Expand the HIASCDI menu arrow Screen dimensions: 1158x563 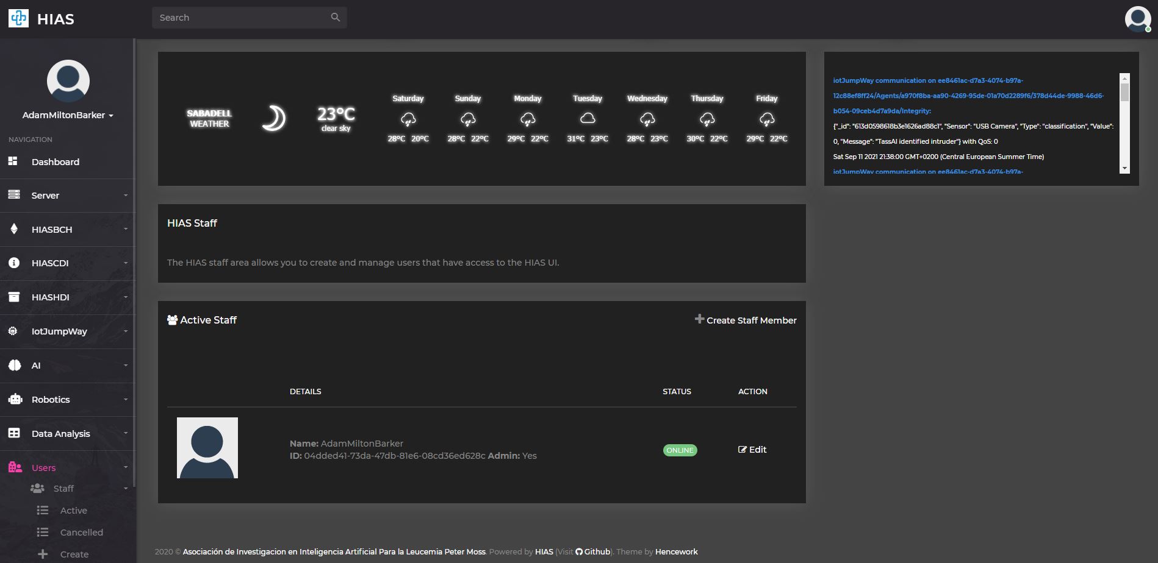pos(126,263)
